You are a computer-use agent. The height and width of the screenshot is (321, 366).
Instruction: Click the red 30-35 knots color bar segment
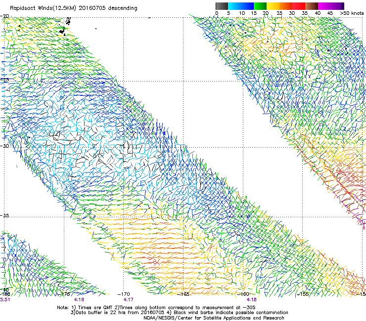[299, 6]
